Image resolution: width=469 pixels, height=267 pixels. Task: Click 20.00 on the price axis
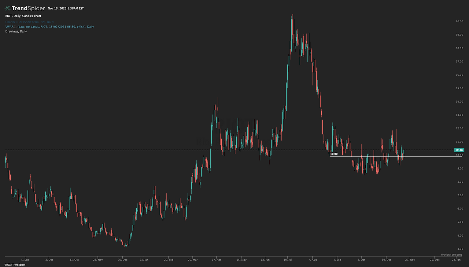459,21
